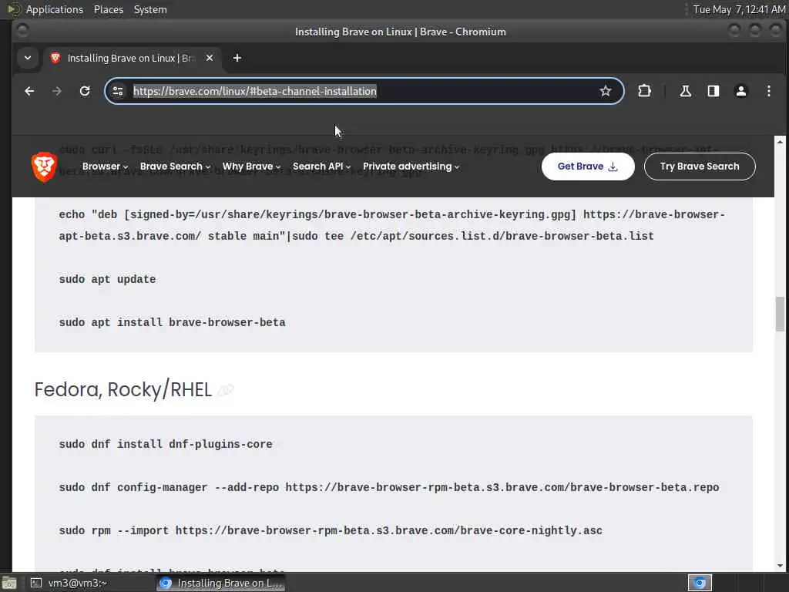
Task: Click the 'sudo apt update' command line
Action: click(x=107, y=279)
